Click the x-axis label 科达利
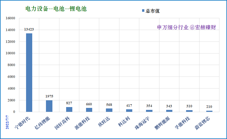 (124, 122)
